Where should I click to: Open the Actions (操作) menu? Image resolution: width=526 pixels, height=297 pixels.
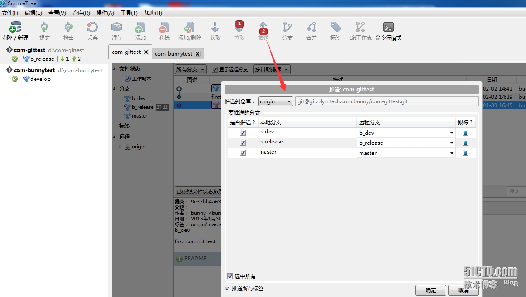point(105,13)
